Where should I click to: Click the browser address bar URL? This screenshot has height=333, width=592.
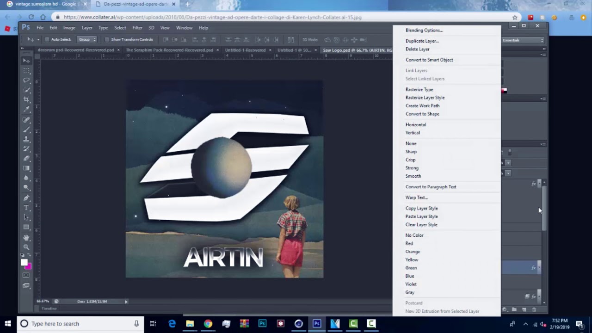pyautogui.click(x=213, y=17)
